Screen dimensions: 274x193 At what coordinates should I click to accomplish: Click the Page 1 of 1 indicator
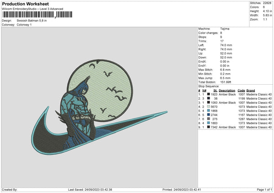[x=264, y=189]
